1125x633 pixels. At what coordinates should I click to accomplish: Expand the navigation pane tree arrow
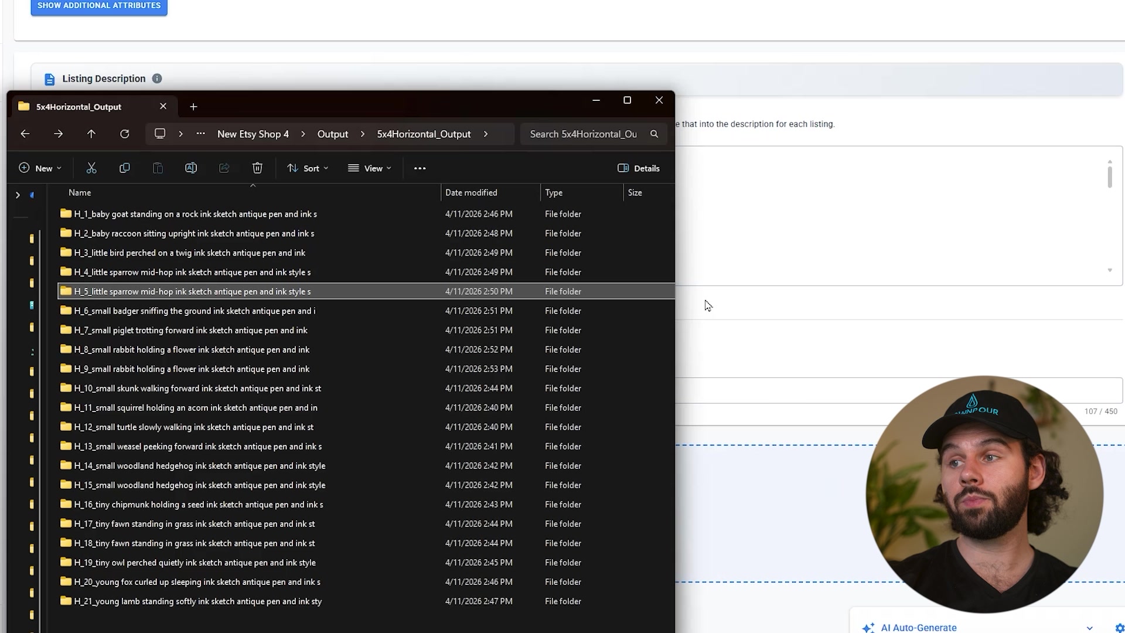[18, 195]
